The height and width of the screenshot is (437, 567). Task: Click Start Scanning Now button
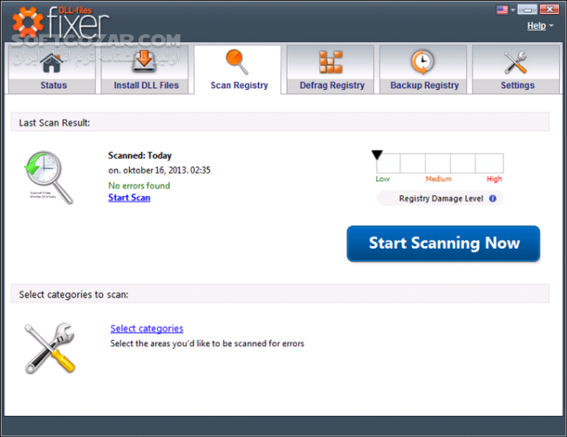click(443, 243)
